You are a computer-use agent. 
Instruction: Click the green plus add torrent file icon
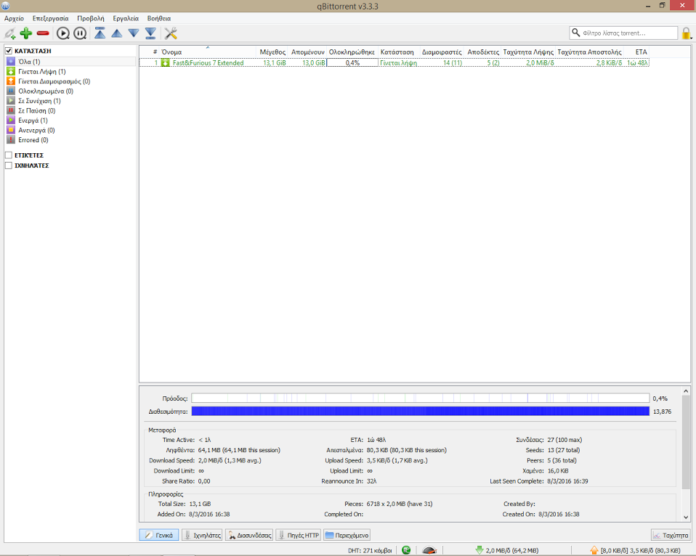(26, 33)
